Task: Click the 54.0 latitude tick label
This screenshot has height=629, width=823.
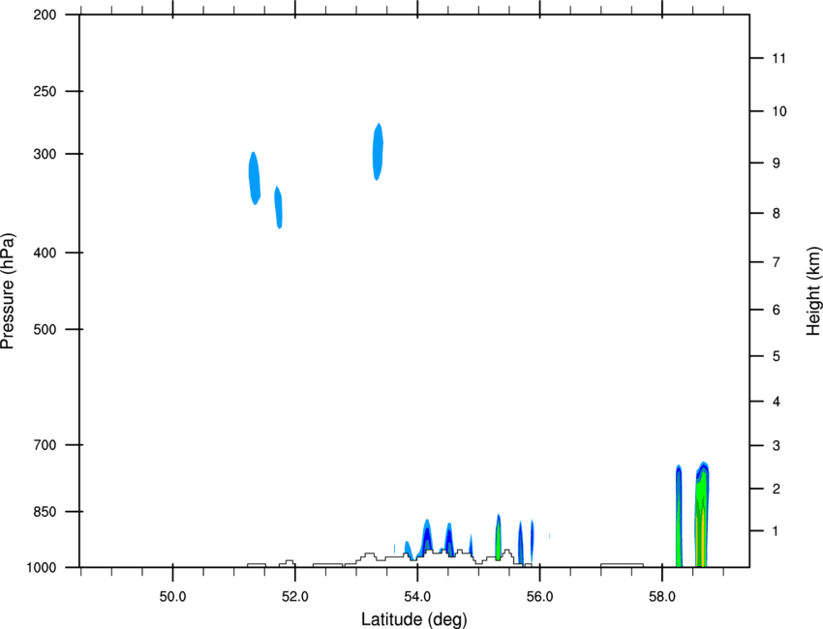Action: (417, 597)
